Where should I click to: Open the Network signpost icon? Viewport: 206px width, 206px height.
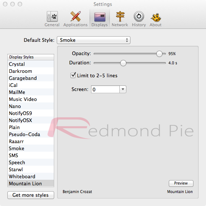click(x=120, y=16)
